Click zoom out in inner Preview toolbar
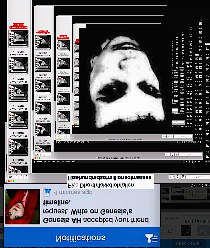Viewport: 210px width, 248px height. coord(61,136)
